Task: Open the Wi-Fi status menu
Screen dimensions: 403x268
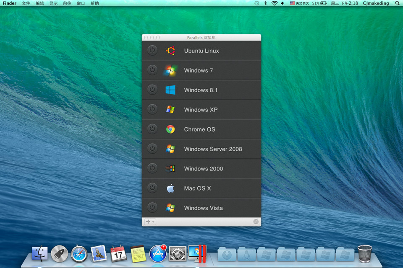Action: point(275,3)
